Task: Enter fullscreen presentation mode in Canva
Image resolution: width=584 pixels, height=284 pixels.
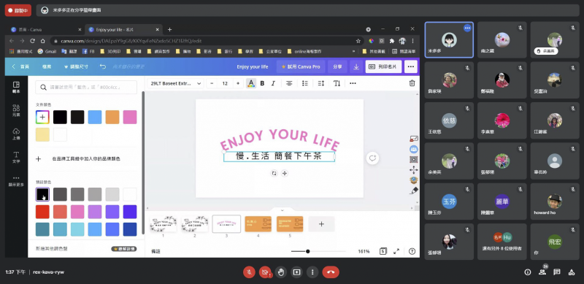Action: (x=396, y=251)
